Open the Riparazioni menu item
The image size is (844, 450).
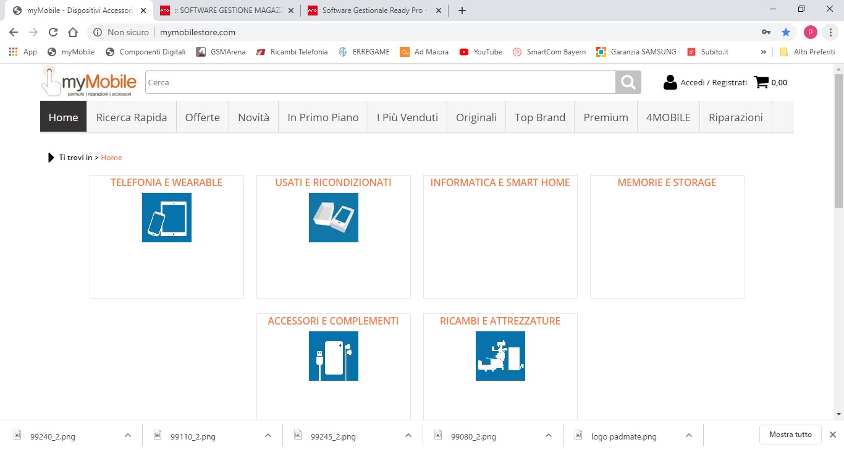(x=736, y=117)
